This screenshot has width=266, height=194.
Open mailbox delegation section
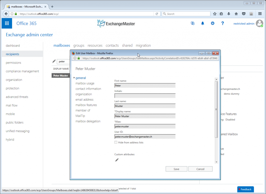88,121
